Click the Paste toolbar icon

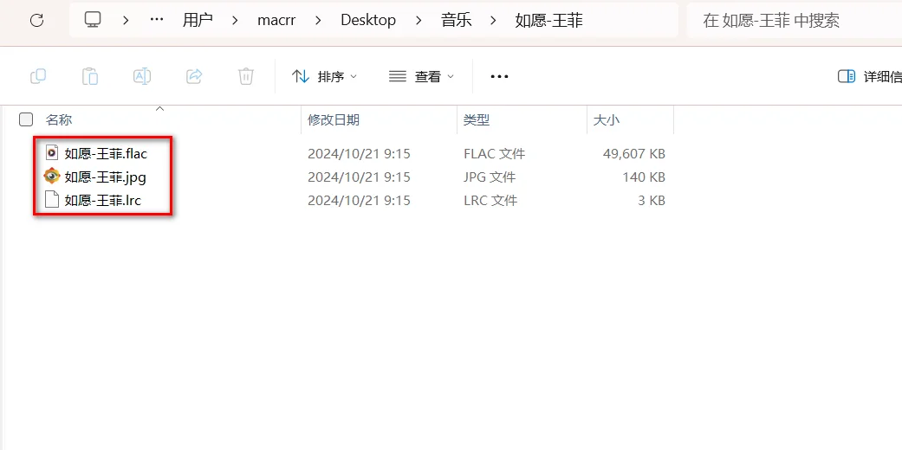(90, 76)
